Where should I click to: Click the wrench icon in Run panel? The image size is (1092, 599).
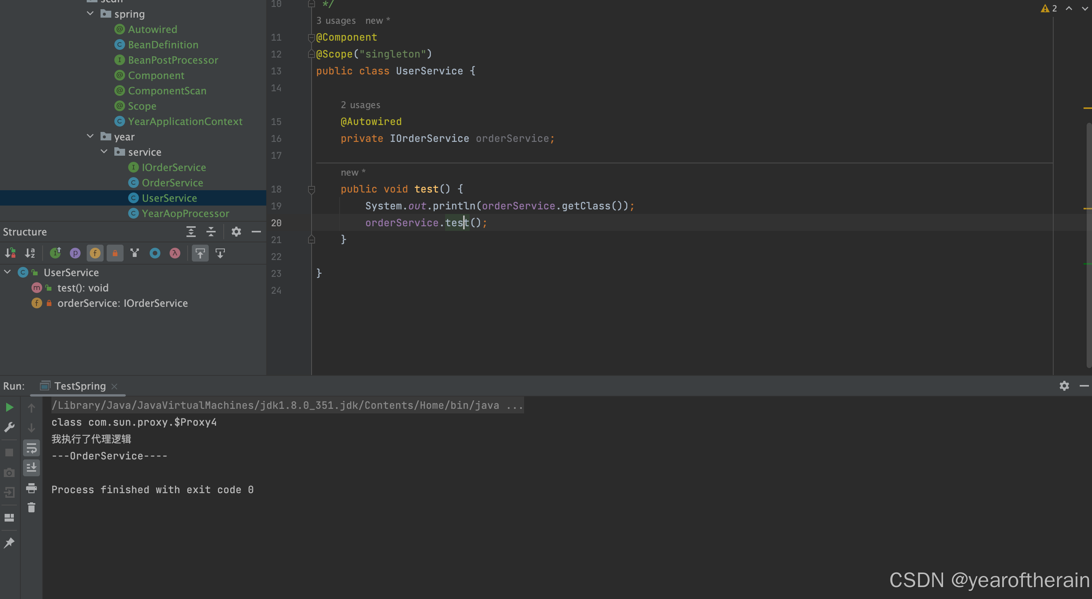point(9,427)
